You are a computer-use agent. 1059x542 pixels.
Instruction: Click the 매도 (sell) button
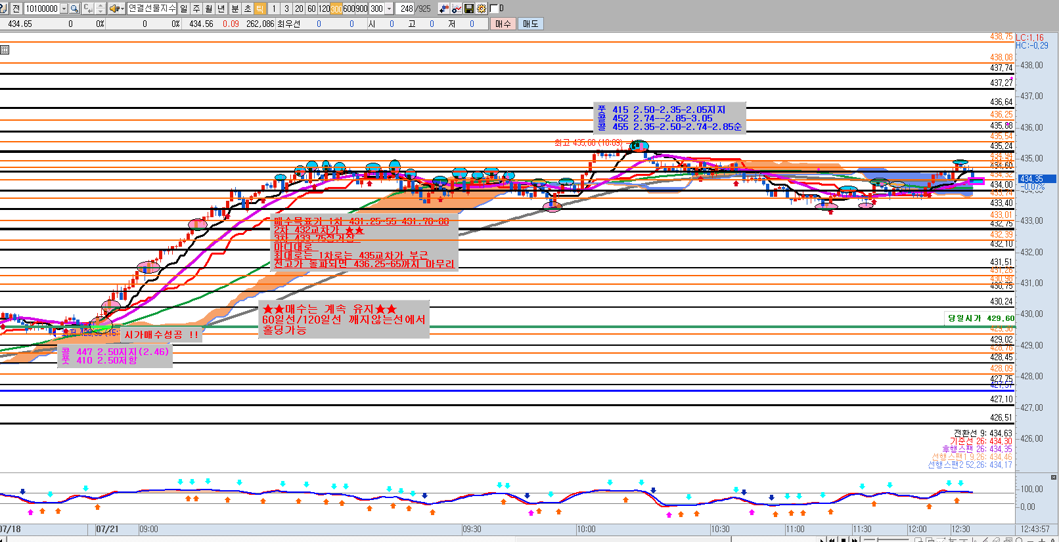tap(530, 24)
